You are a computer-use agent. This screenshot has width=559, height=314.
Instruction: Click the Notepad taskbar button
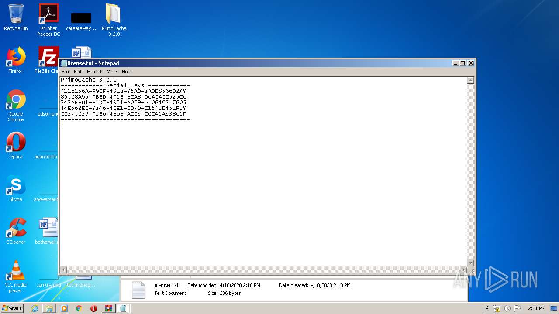coord(123,308)
